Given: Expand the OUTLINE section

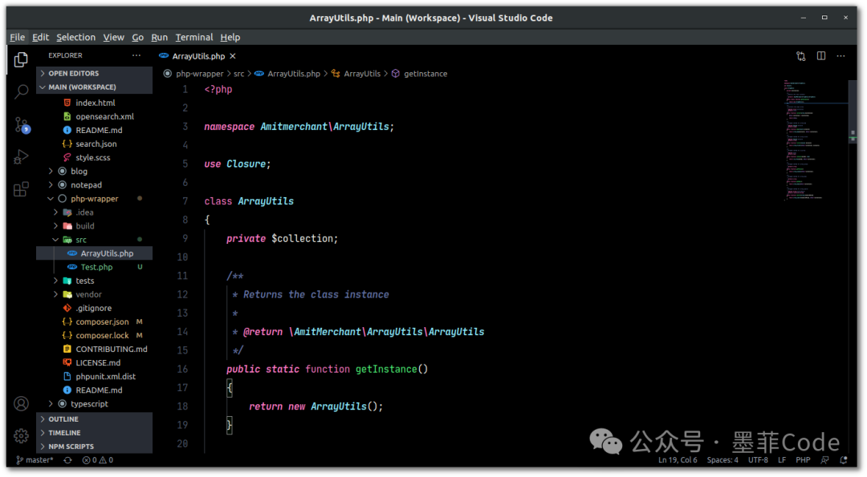Looking at the screenshot, I should coord(63,419).
